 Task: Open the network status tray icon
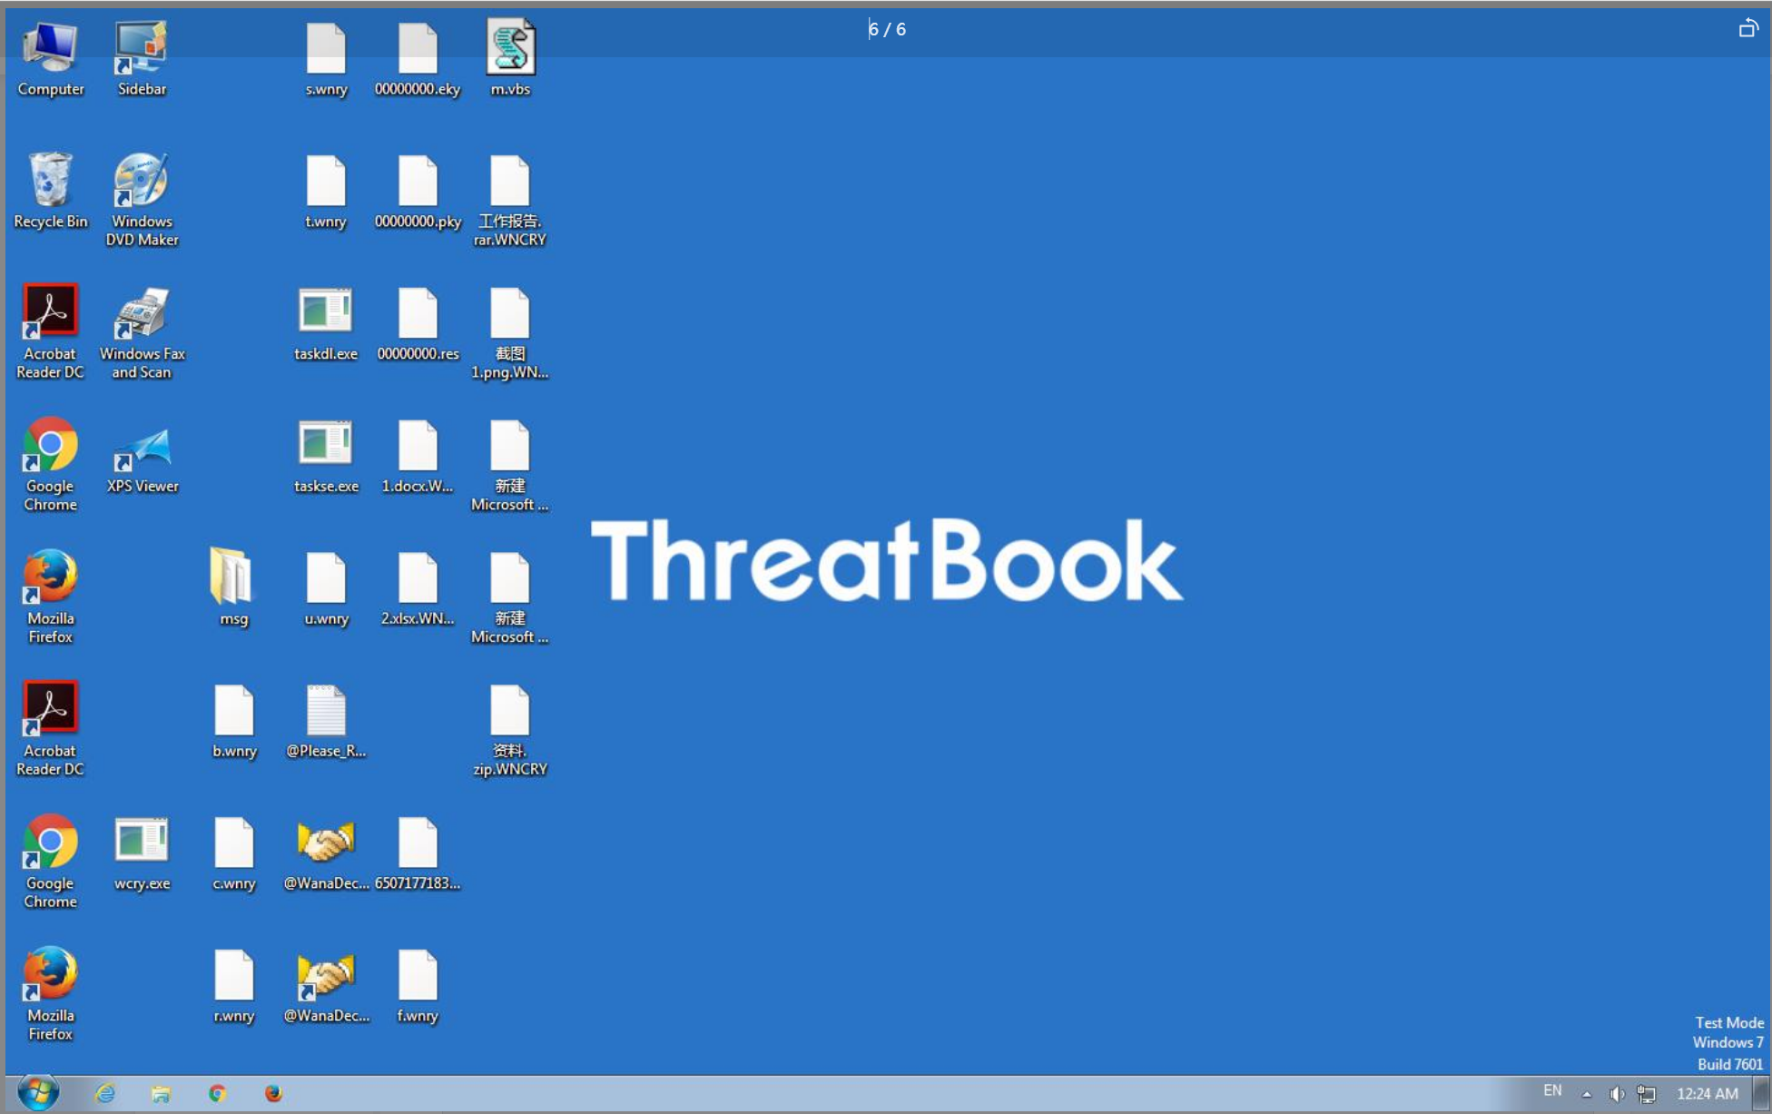pos(1647,1094)
